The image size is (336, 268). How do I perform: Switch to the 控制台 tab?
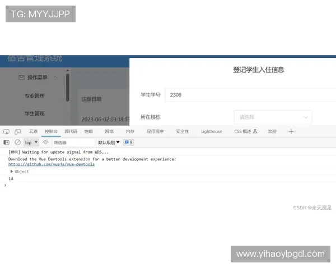pyautogui.click(x=51, y=131)
